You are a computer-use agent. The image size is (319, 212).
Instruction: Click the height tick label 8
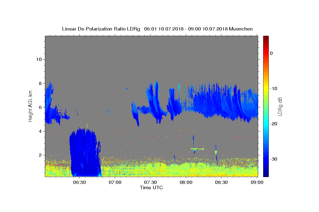[40, 83]
